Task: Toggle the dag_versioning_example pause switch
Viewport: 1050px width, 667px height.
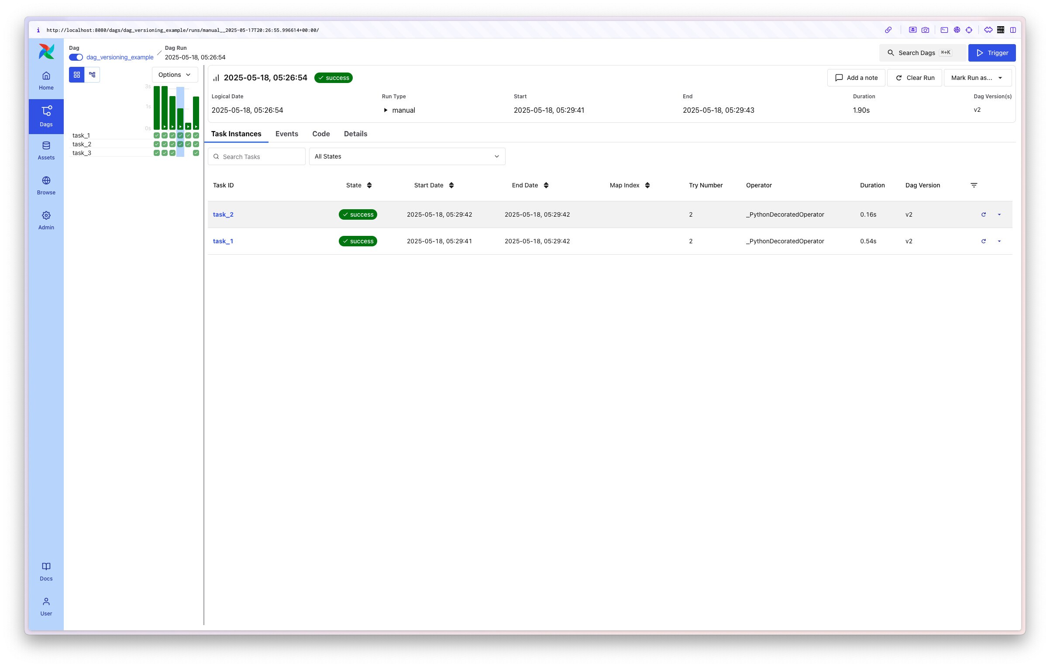Action: click(x=76, y=57)
